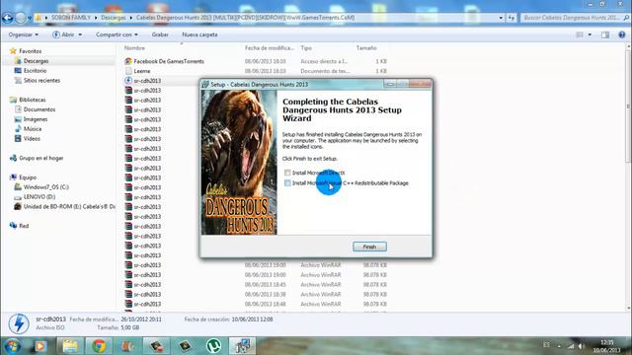
Task: Click the setup installer taskbar icon
Action: 242,346
